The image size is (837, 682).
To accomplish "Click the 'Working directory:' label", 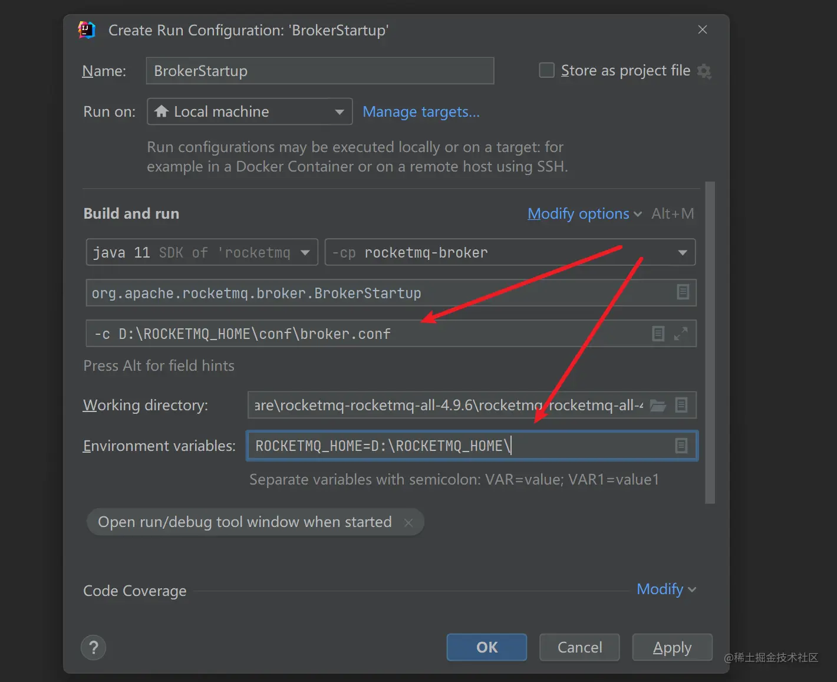I will click(146, 405).
